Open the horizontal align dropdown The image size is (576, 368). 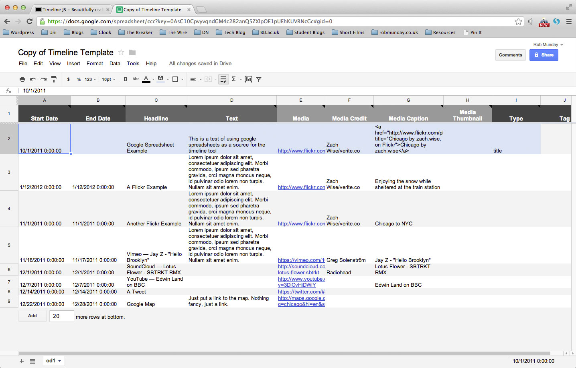pyautogui.click(x=195, y=79)
